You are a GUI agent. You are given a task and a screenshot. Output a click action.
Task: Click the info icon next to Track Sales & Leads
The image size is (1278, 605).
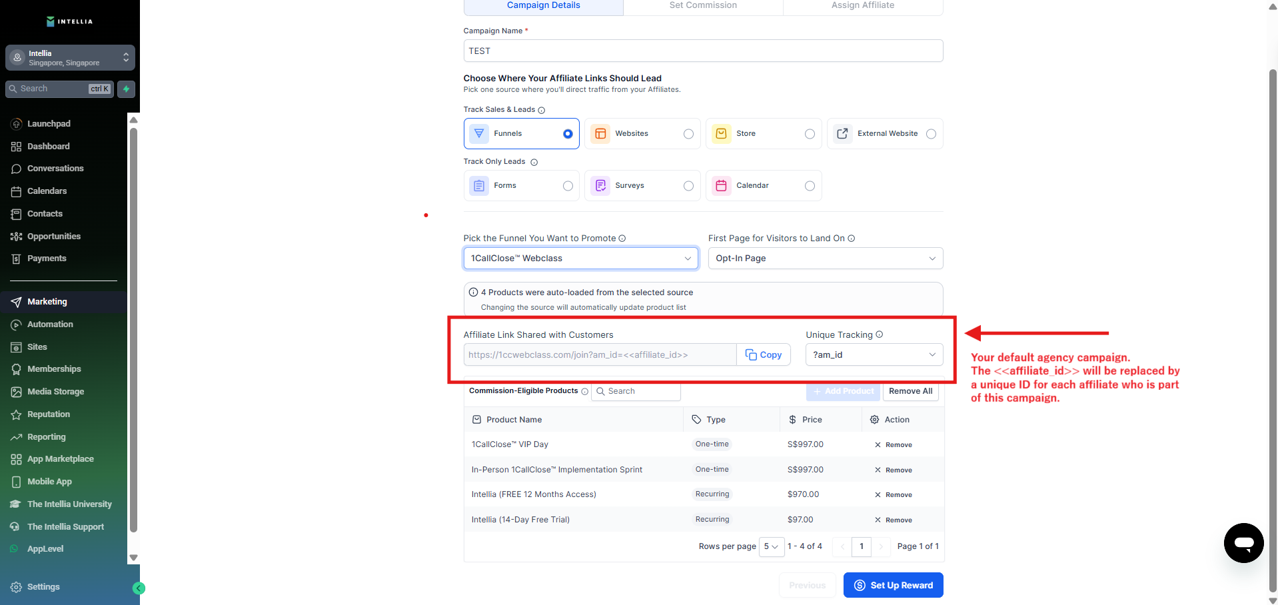[x=541, y=110]
